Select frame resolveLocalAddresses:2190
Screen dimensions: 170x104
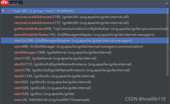(x=83, y=17)
